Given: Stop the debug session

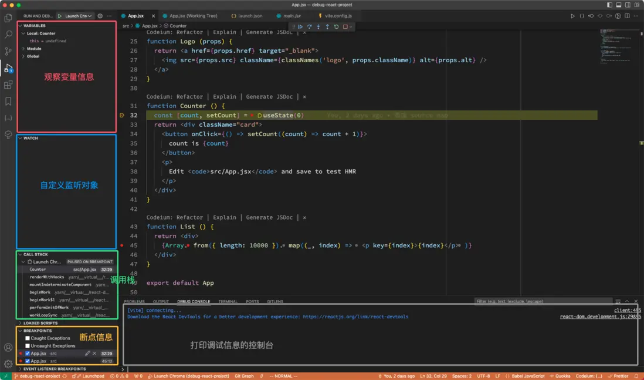Looking at the screenshot, I should (x=345, y=27).
